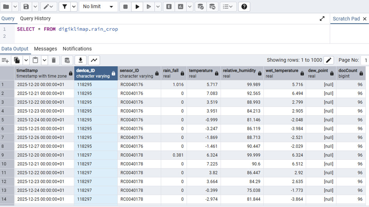This screenshot has height=207, width=369.
Task: Click the Execute query play button
Action: point(137,7)
